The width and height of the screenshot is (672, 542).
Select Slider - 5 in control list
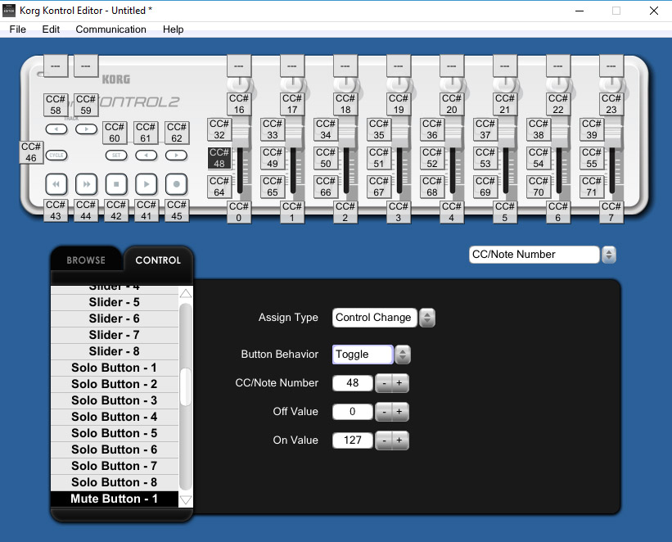[x=115, y=302]
